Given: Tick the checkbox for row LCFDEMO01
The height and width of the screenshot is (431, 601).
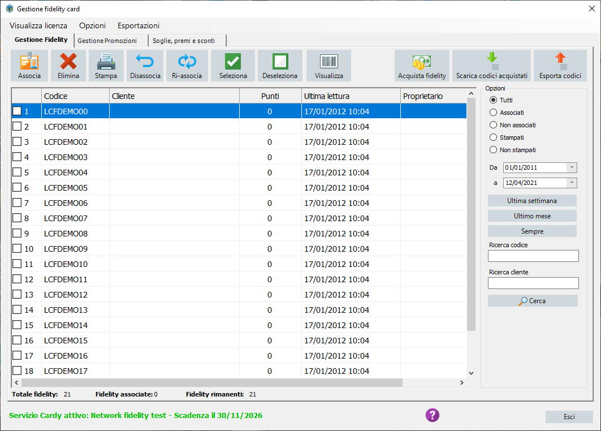Looking at the screenshot, I should (x=17, y=126).
